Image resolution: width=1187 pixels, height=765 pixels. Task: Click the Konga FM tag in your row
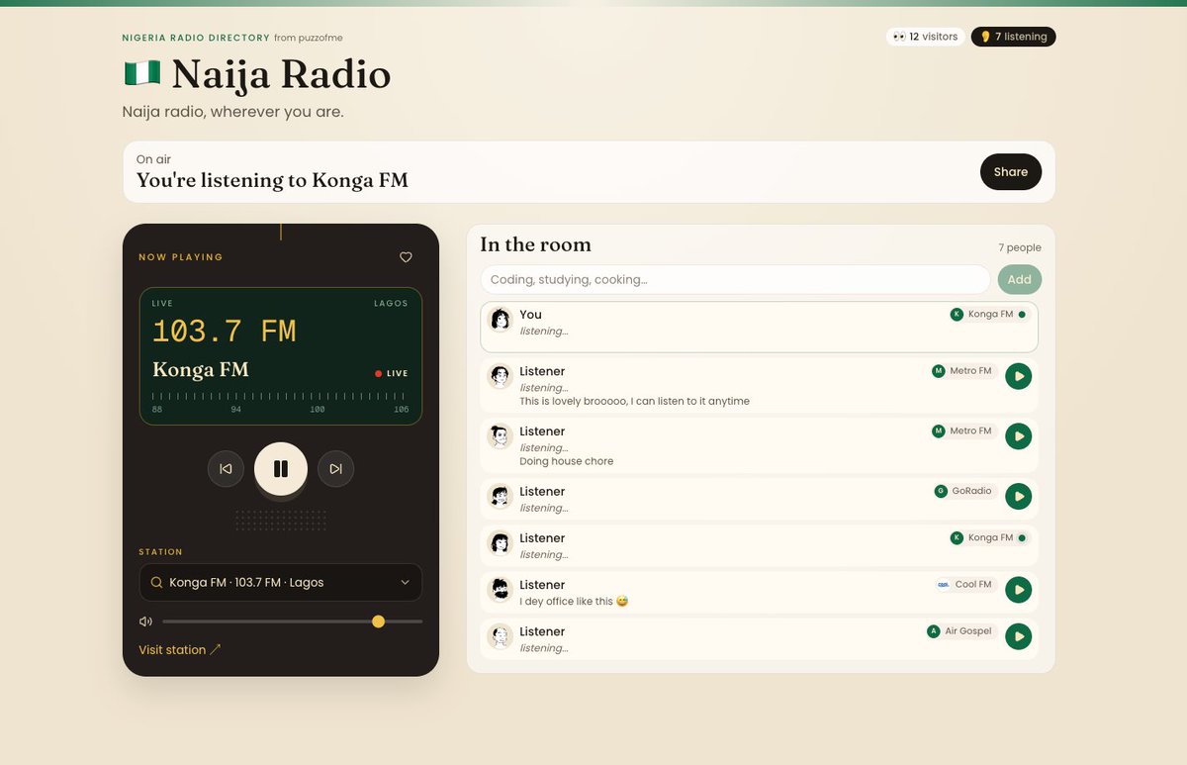pos(989,315)
